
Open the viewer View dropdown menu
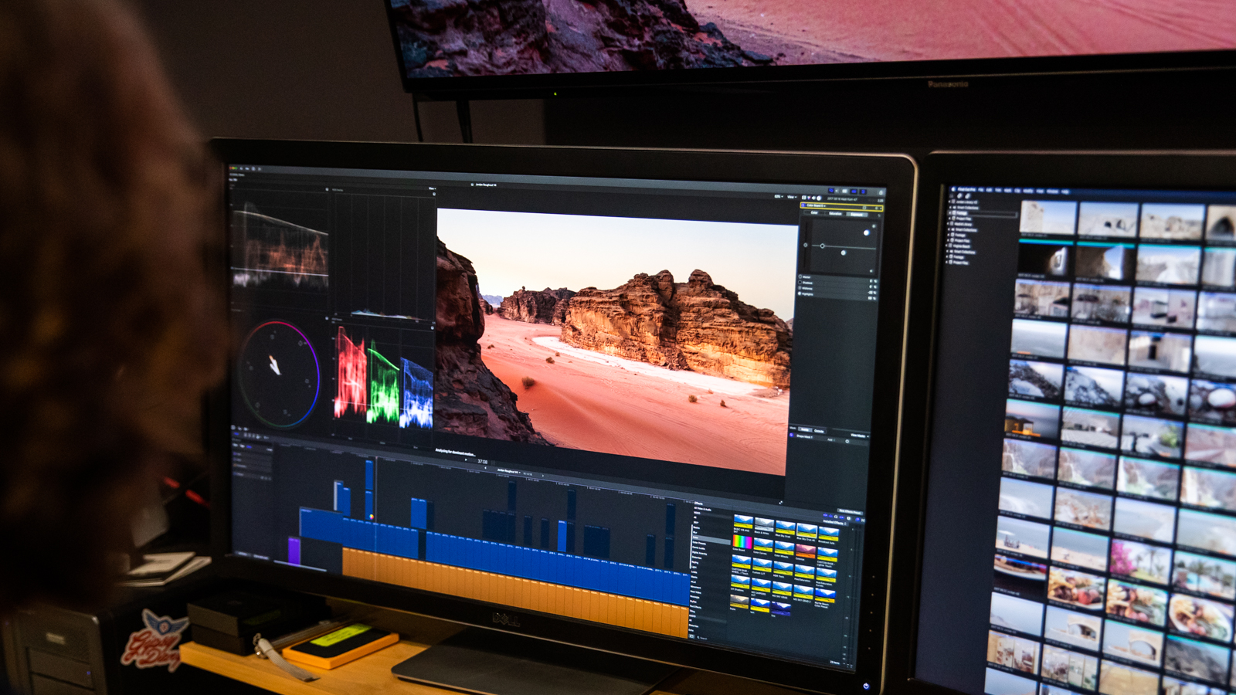coord(790,197)
